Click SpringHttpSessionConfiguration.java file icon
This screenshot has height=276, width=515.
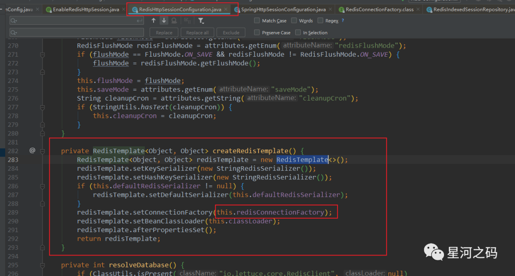(x=237, y=10)
